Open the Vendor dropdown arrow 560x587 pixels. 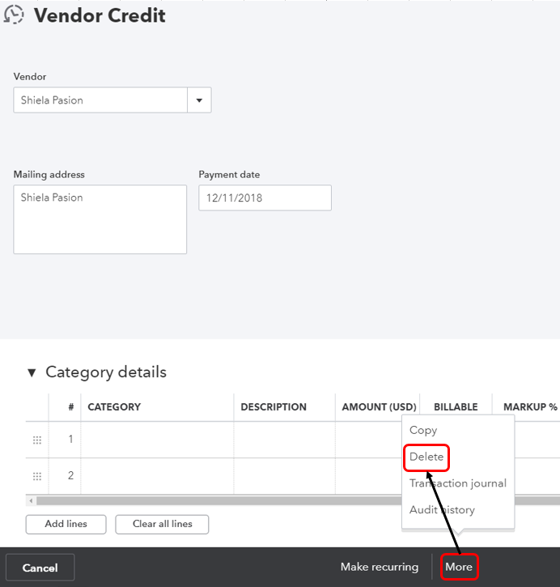click(199, 100)
